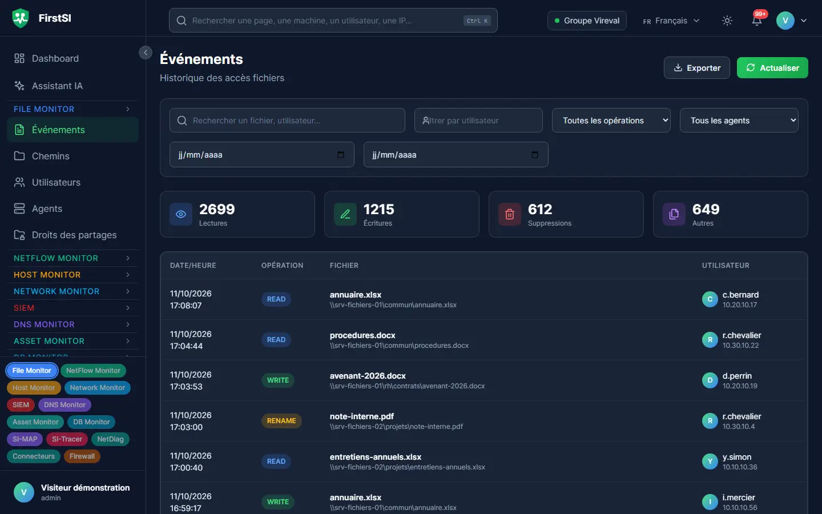Select the Firewall chip

82,456
